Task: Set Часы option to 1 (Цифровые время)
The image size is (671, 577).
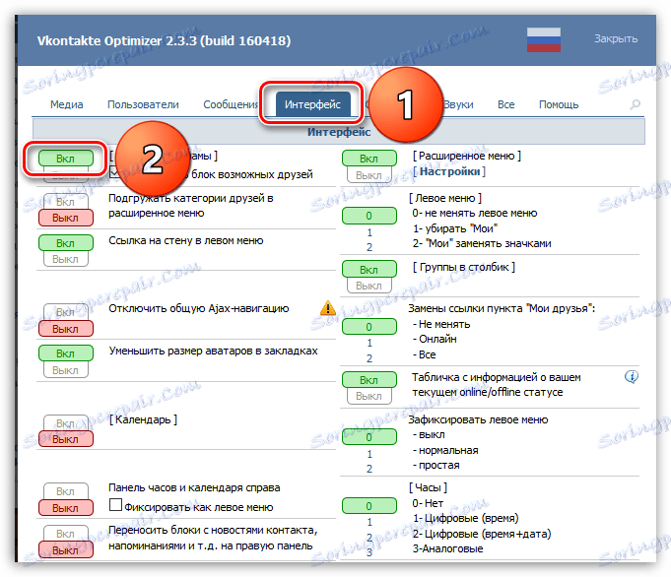Action: click(x=369, y=522)
